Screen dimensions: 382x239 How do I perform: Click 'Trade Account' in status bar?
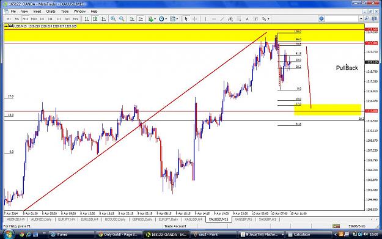point(175,226)
